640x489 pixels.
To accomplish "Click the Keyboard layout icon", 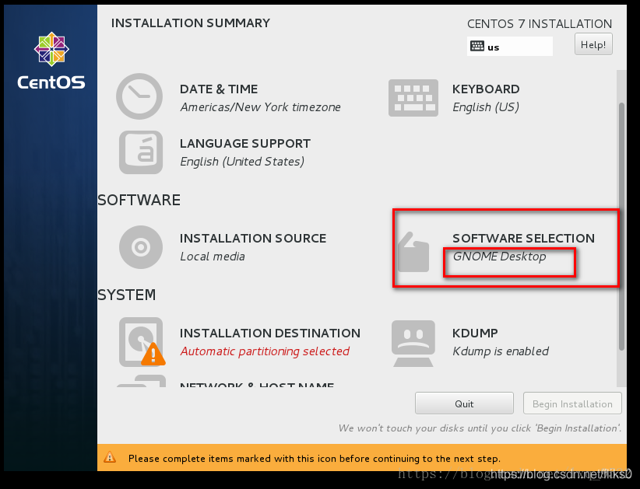I will (x=413, y=98).
